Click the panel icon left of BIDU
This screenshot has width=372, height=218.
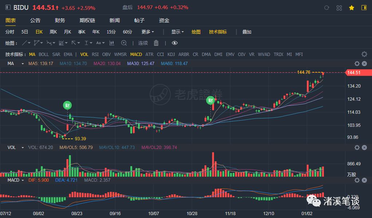8,7
